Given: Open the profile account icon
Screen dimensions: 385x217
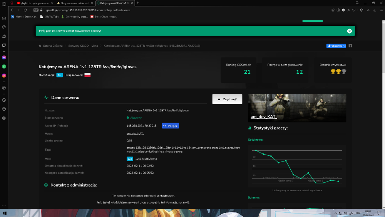Looking at the screenshot, I should pos(368,10).
